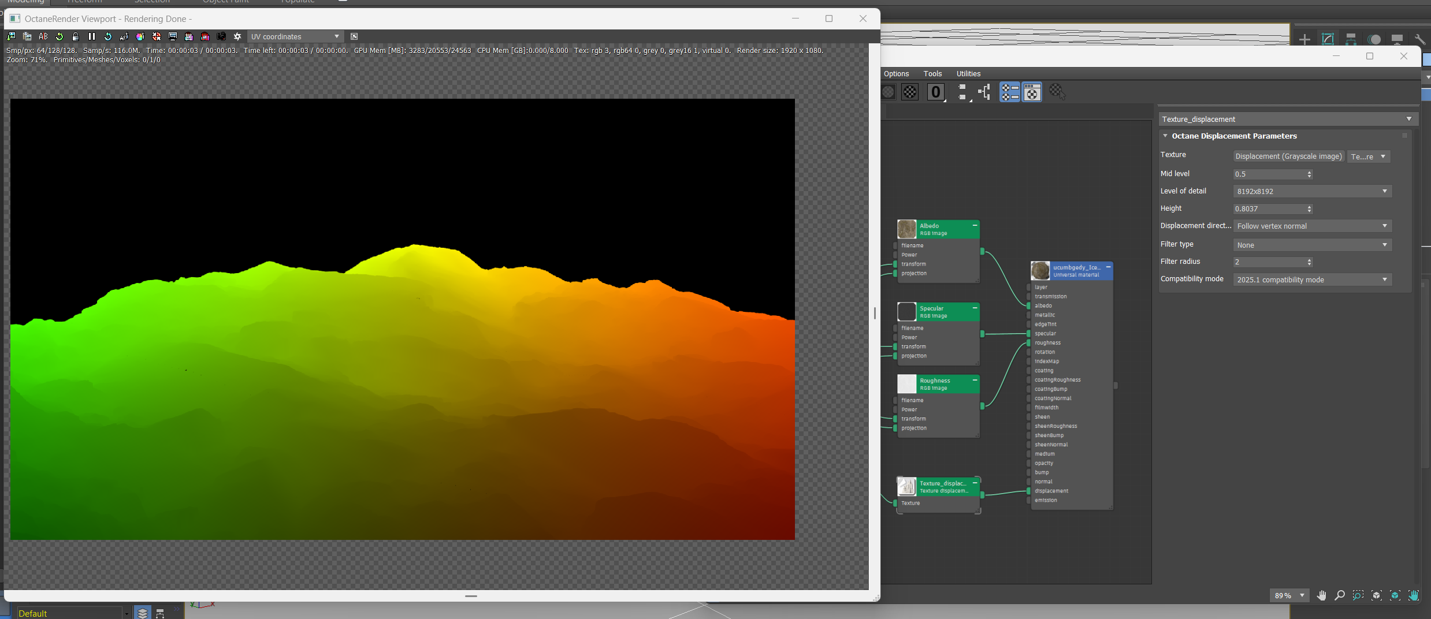This screenshot has height=619, width=1431.
Task: Click the expand icon beside UV coordinates dropdown
Action: tap(355, 36)
